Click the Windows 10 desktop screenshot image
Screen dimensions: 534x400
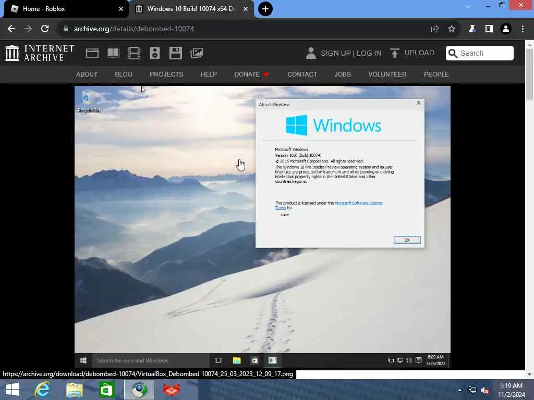click(262, 227)
